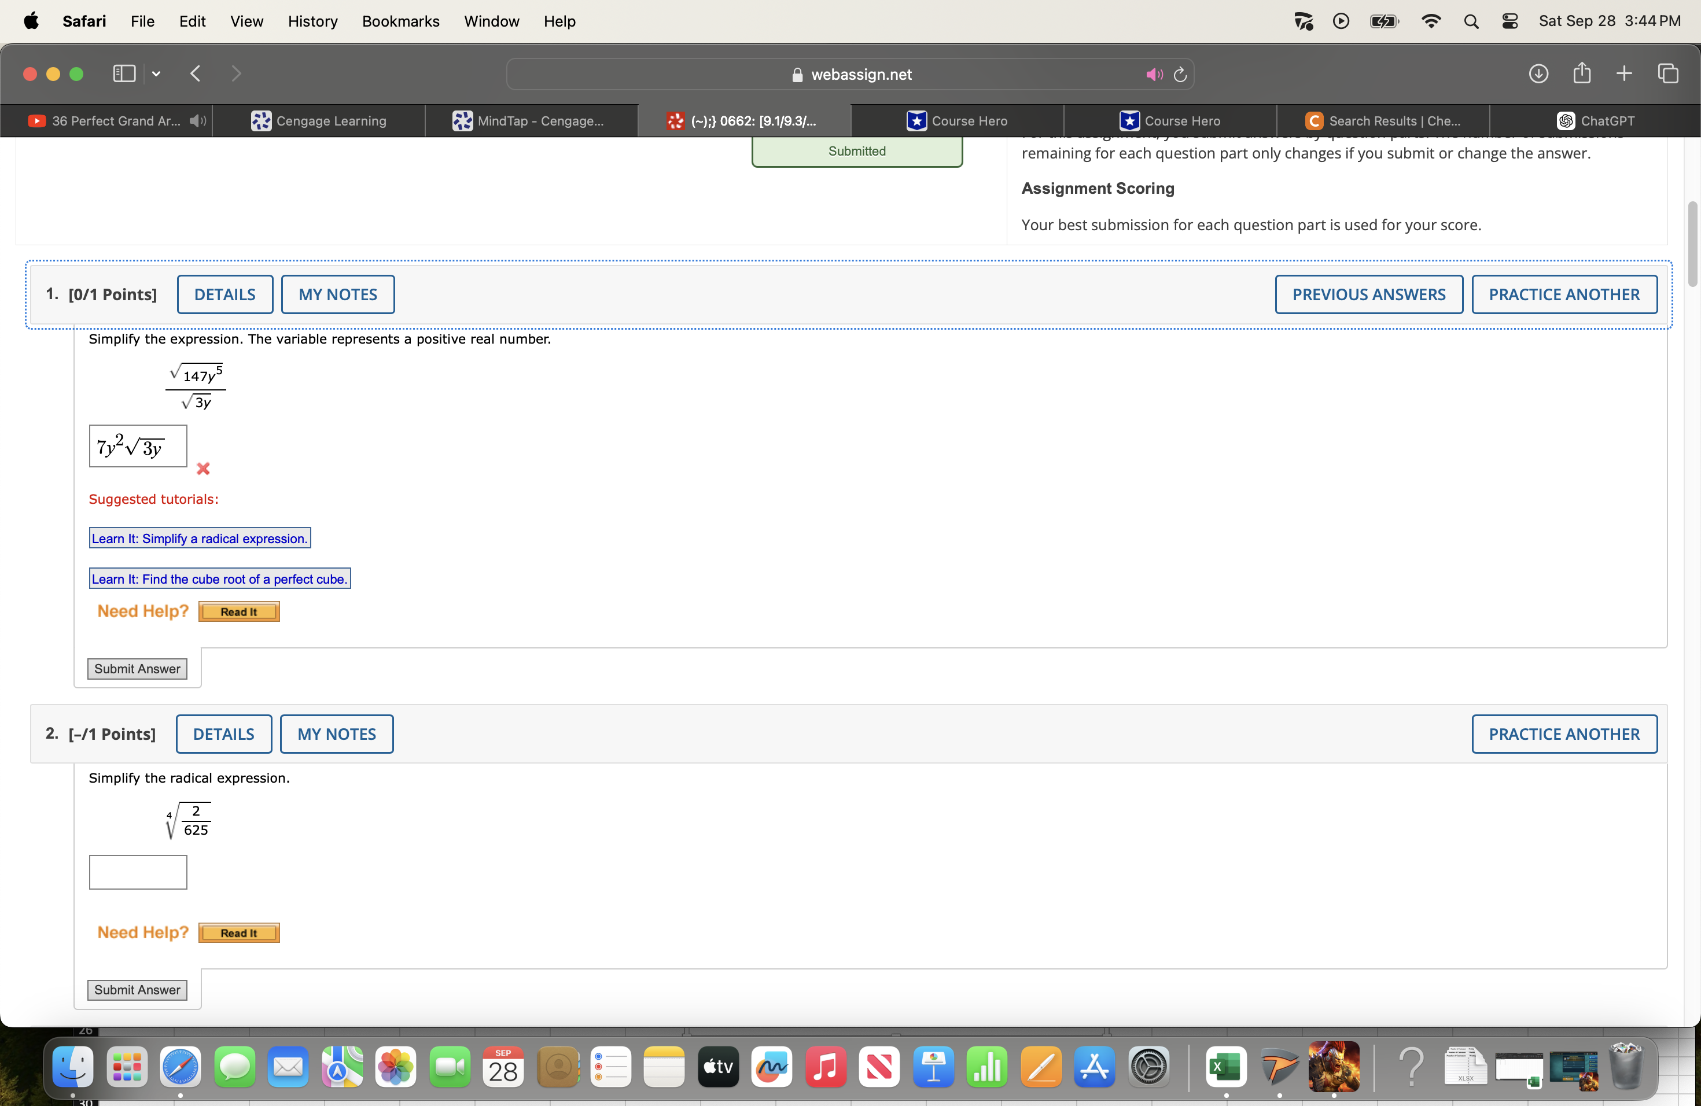Open MY NOTES for question 2
Screen dimensions: 1701x1106
(x=337, y=733)
